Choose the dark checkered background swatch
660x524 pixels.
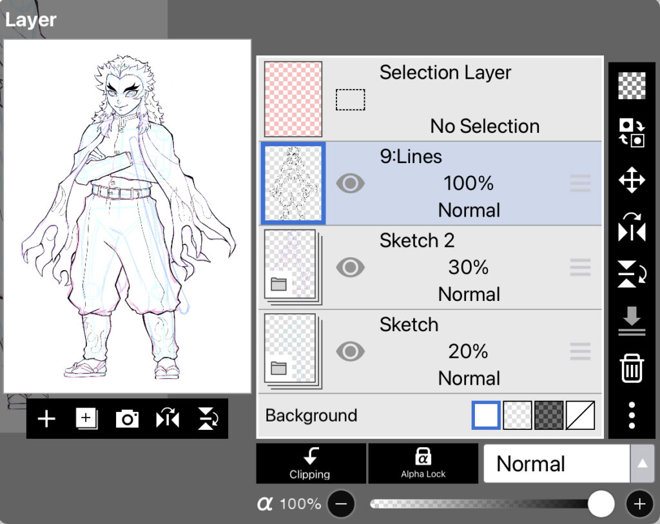point(548,415)
